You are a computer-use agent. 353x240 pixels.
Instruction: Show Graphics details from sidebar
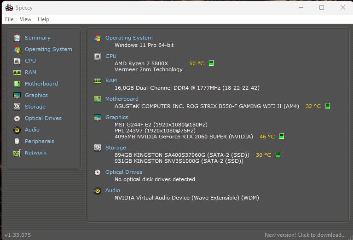click(36, 95)
